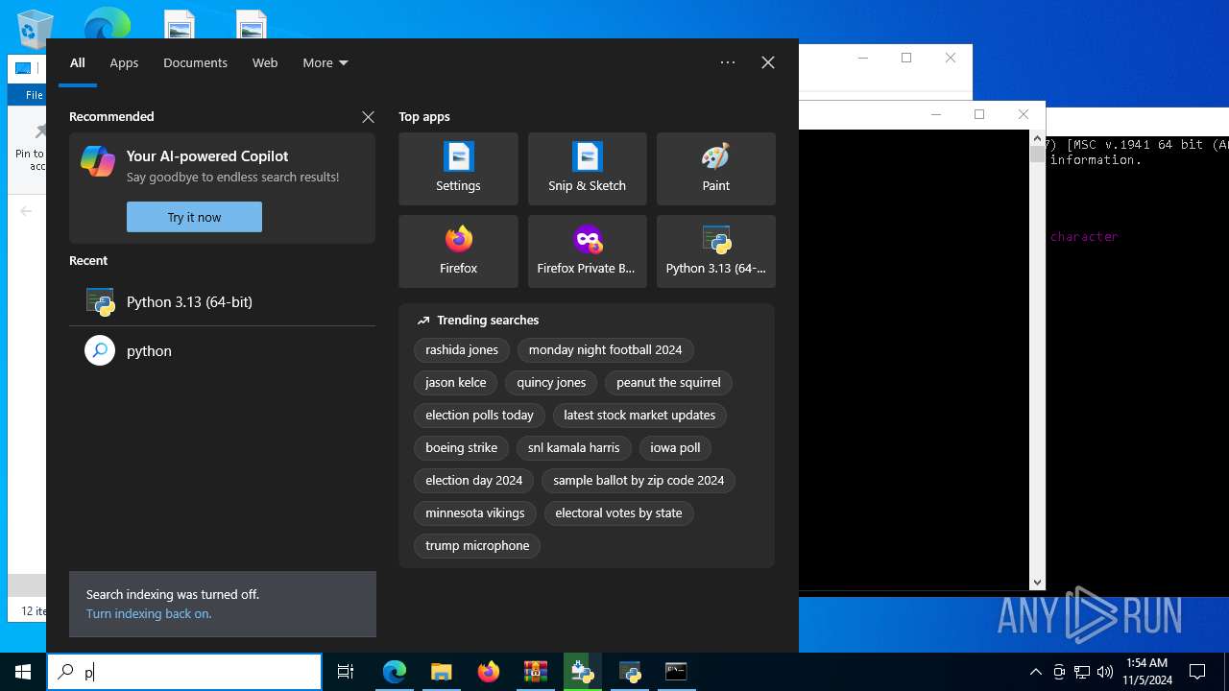Switch to Python console taskbar icon

[x=630, y=672]
